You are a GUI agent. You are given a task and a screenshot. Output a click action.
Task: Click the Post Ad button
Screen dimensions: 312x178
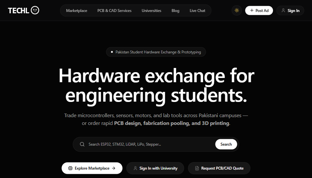pyautogui.click(x=259, y=10)
